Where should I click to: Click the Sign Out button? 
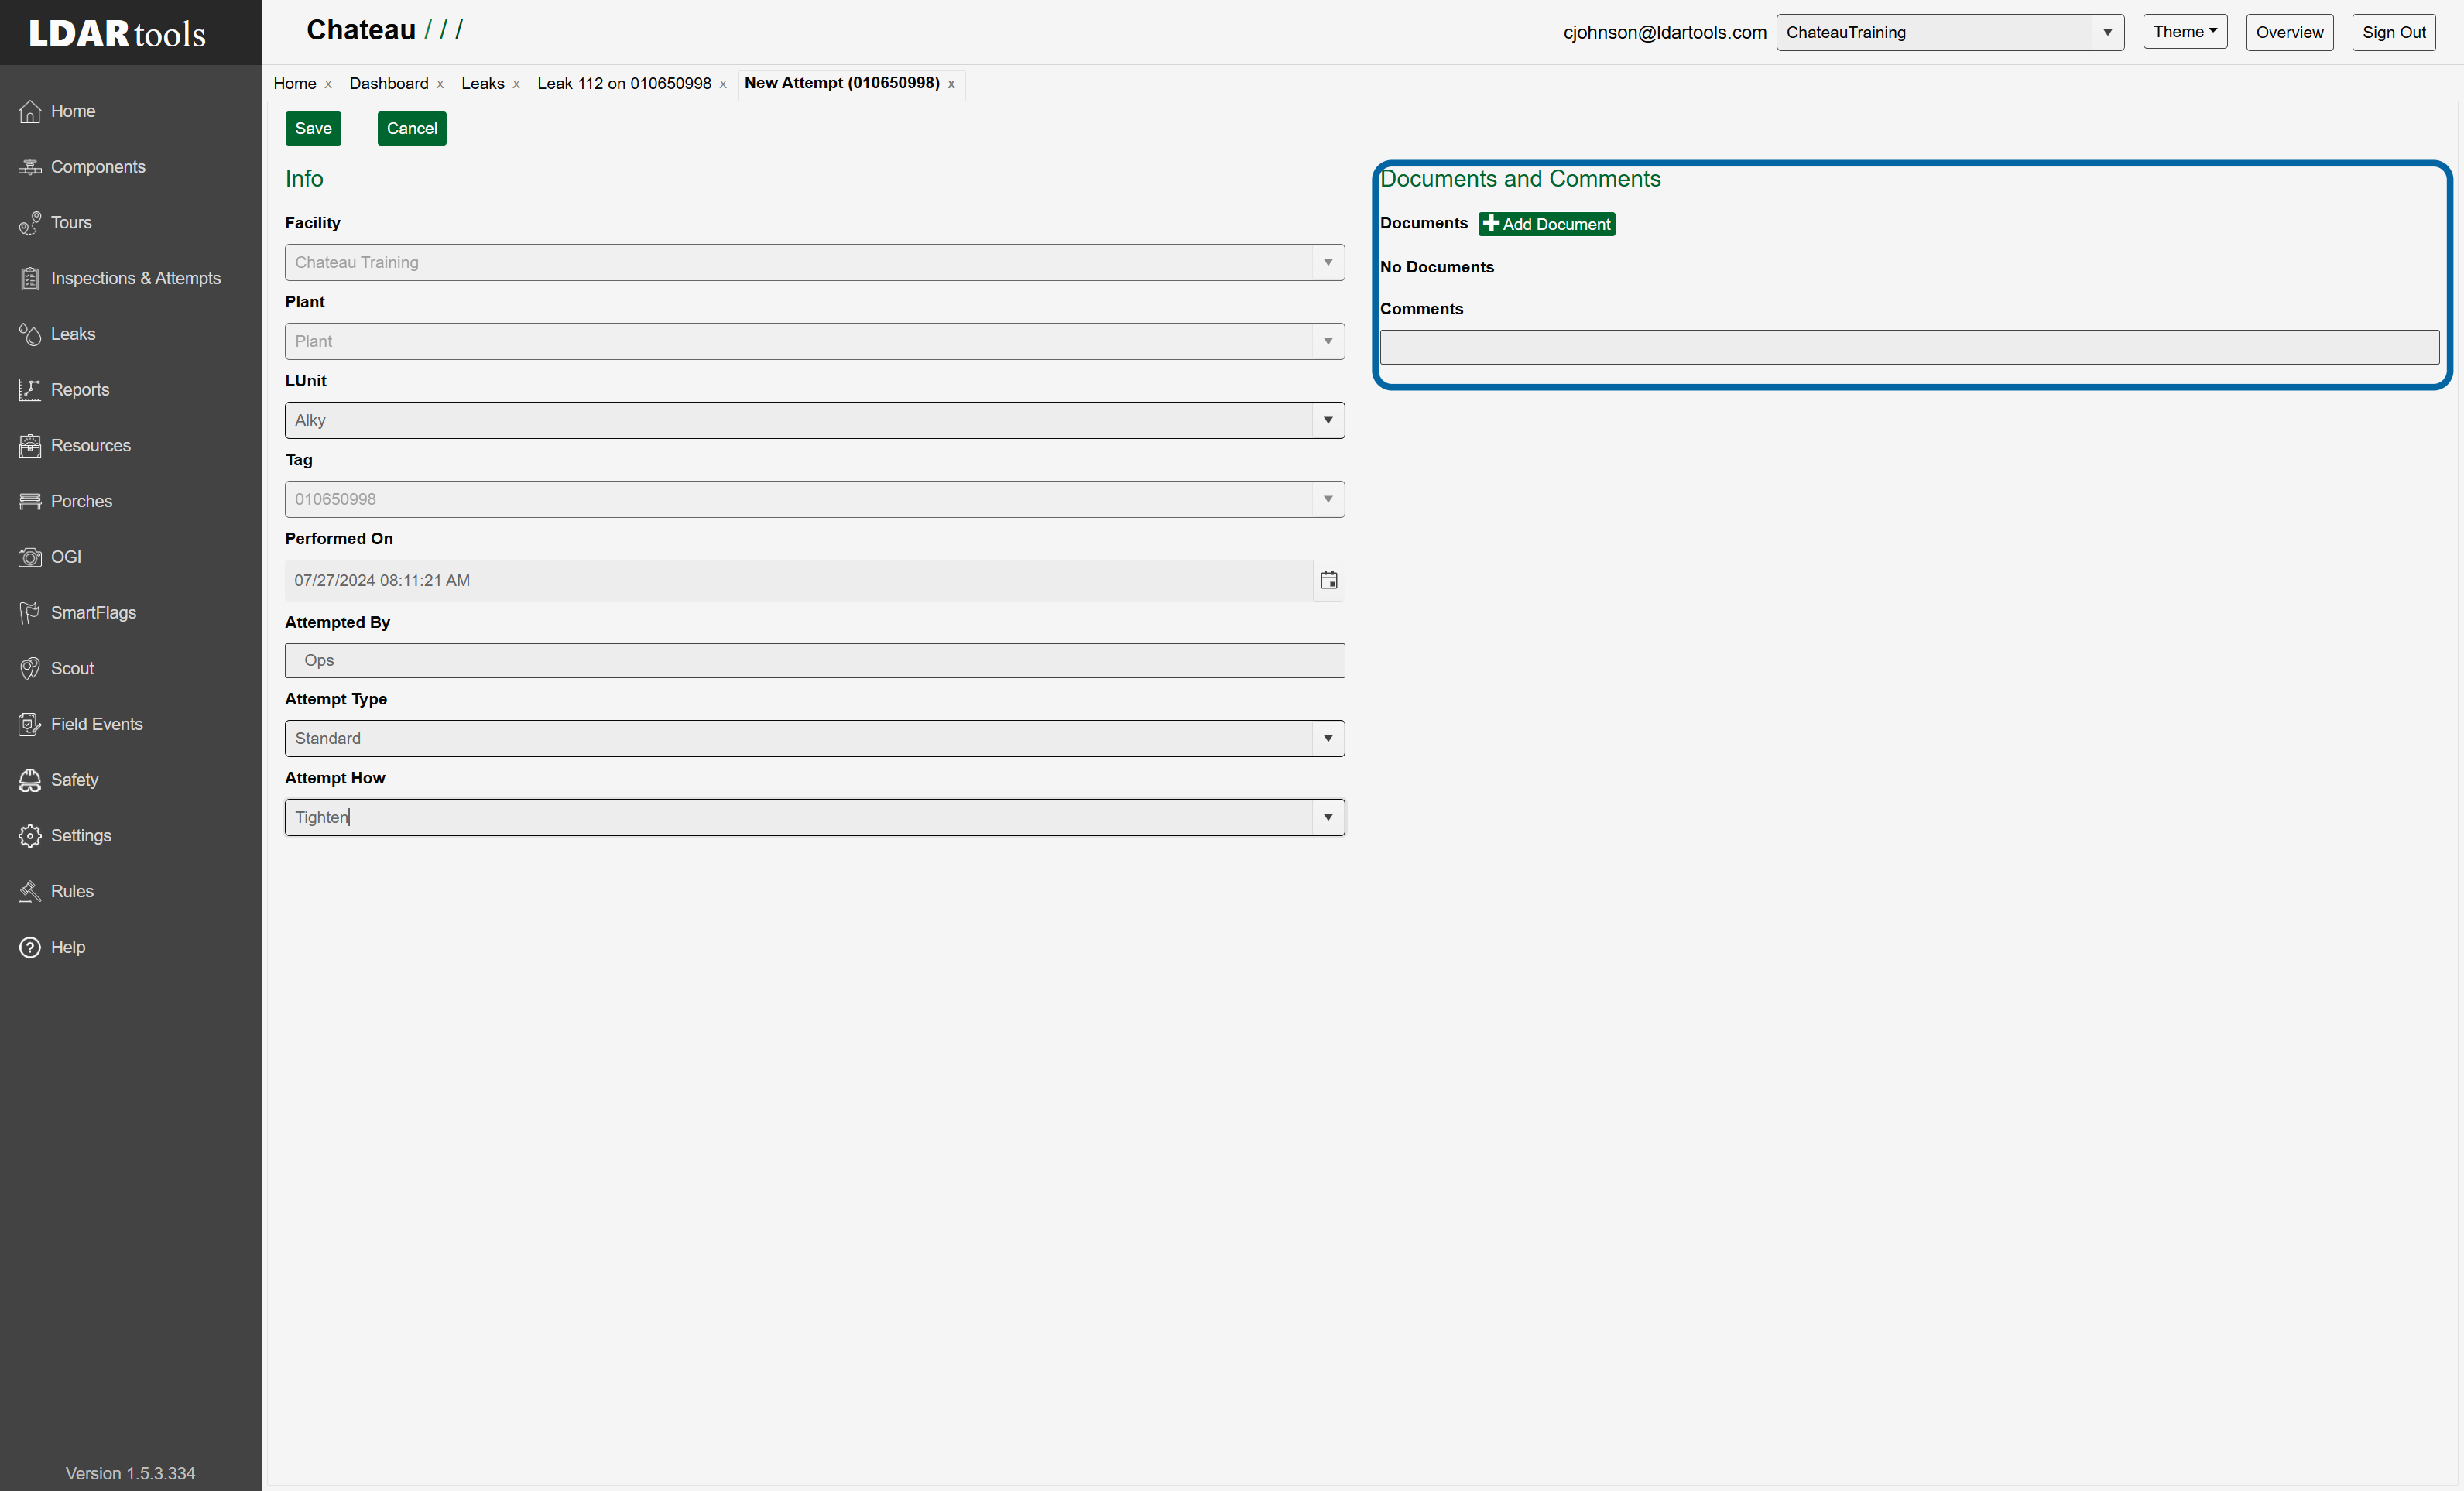pos(2394,32)
